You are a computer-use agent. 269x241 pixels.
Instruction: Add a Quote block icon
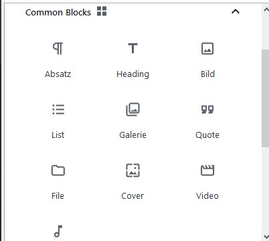207,109
